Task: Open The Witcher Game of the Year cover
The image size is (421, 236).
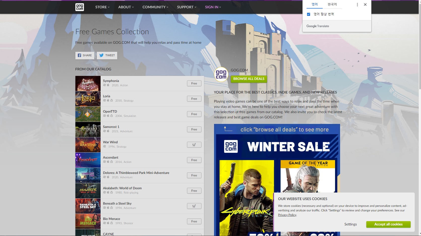Action: coord(308,176)
